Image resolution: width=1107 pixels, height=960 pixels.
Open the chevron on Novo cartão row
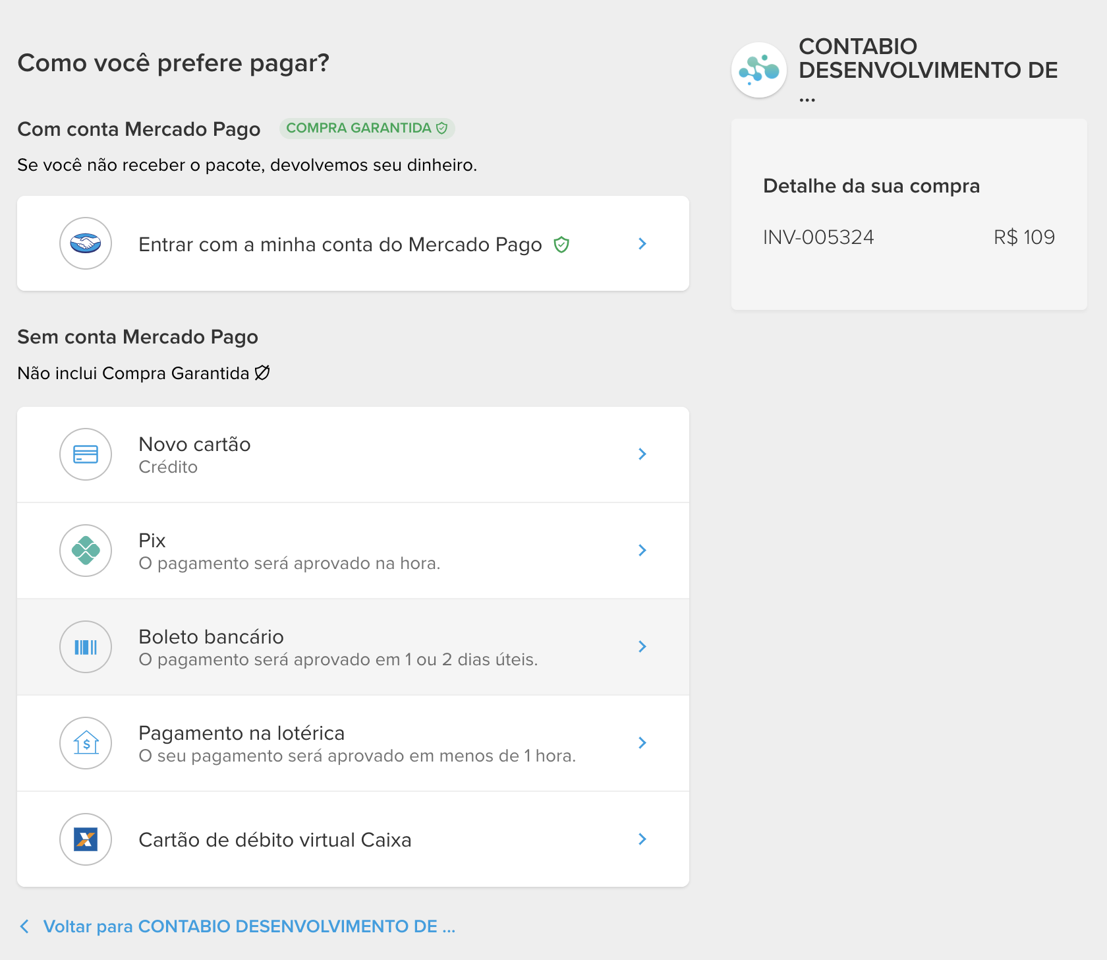point(642,454)
